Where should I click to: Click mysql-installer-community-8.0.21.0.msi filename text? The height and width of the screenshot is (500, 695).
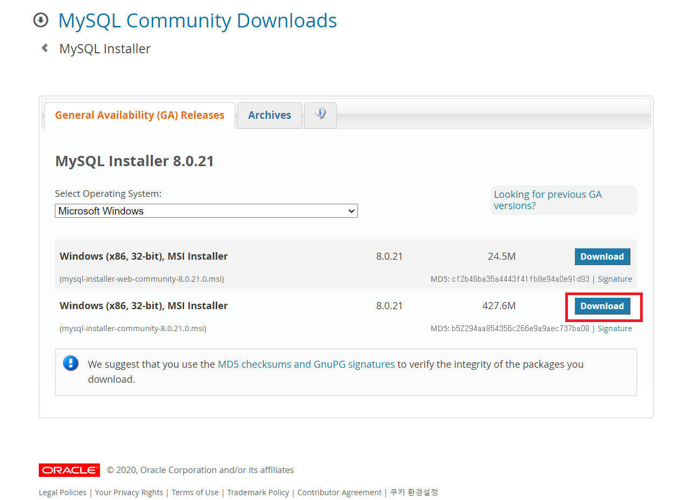pos(133,328)
